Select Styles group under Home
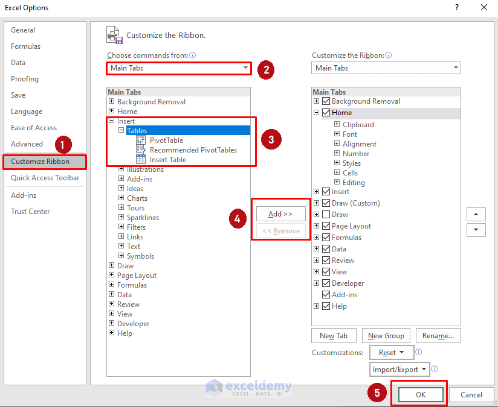The width and height of the screenshot is (498, 407). coord(352,163)
